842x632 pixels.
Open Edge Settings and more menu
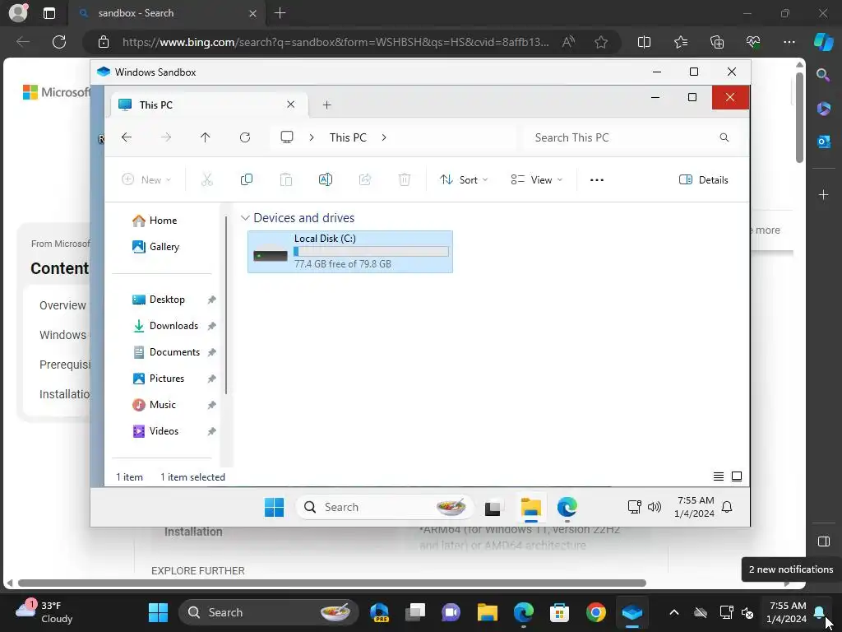[789, 42]
